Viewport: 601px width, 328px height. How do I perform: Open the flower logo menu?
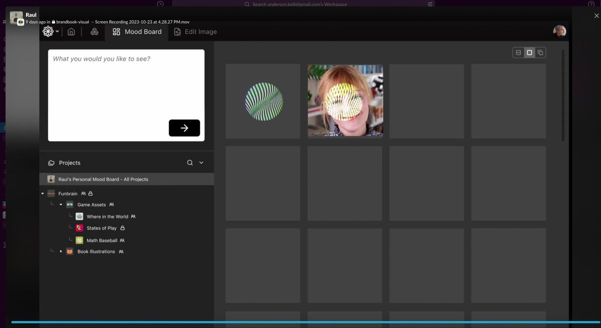pyautogui.click(x=48, y=31)
